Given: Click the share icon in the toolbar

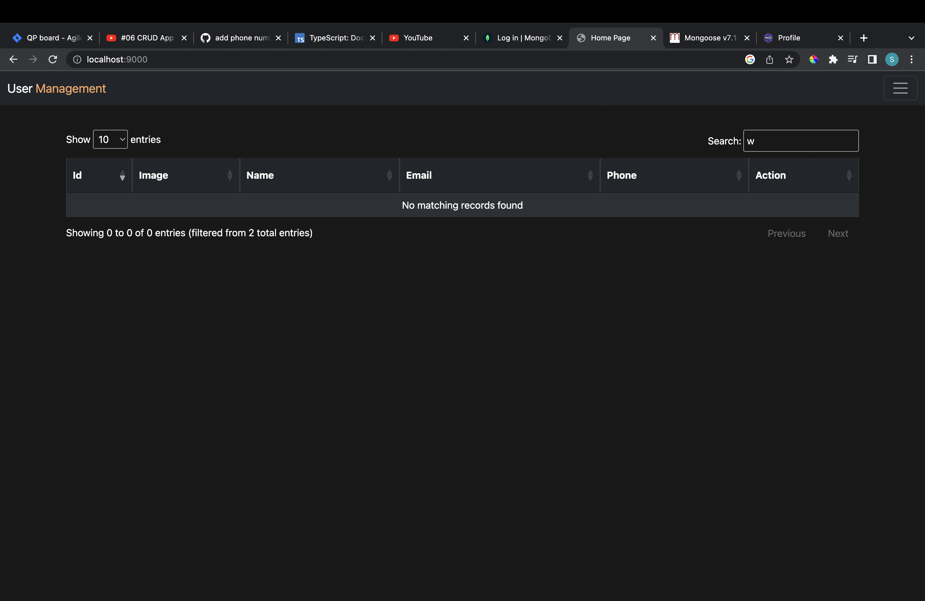Looking at the screenshot, I should (x=770, y=59).
